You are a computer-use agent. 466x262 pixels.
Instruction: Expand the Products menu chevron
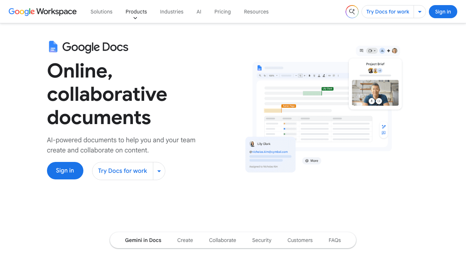[x=135, y=18]
